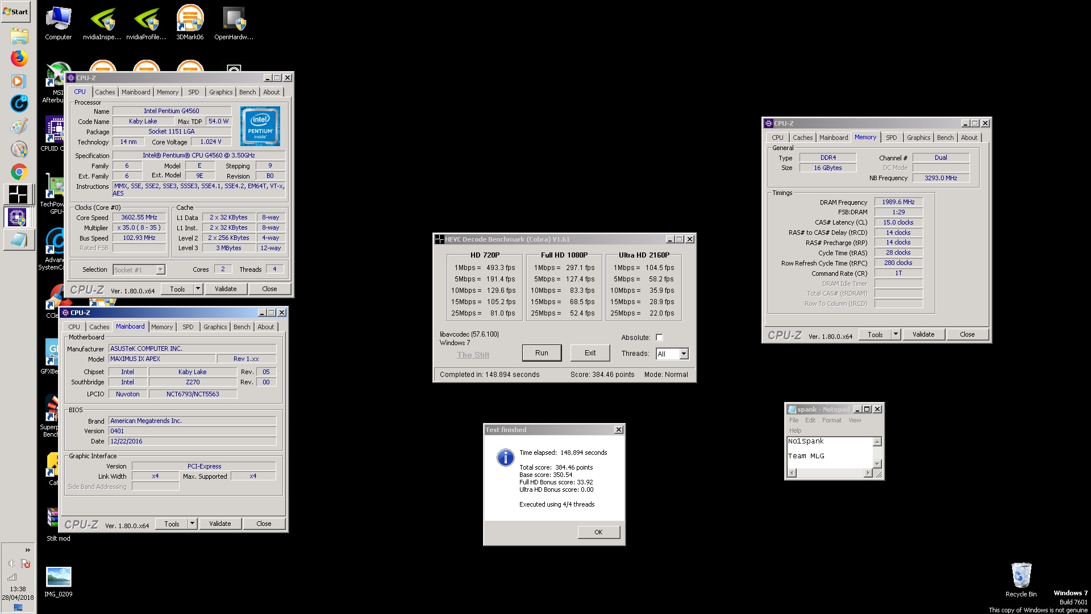Expand Tools arrow in CPU-Z Mainboard window

pos(192,524)
